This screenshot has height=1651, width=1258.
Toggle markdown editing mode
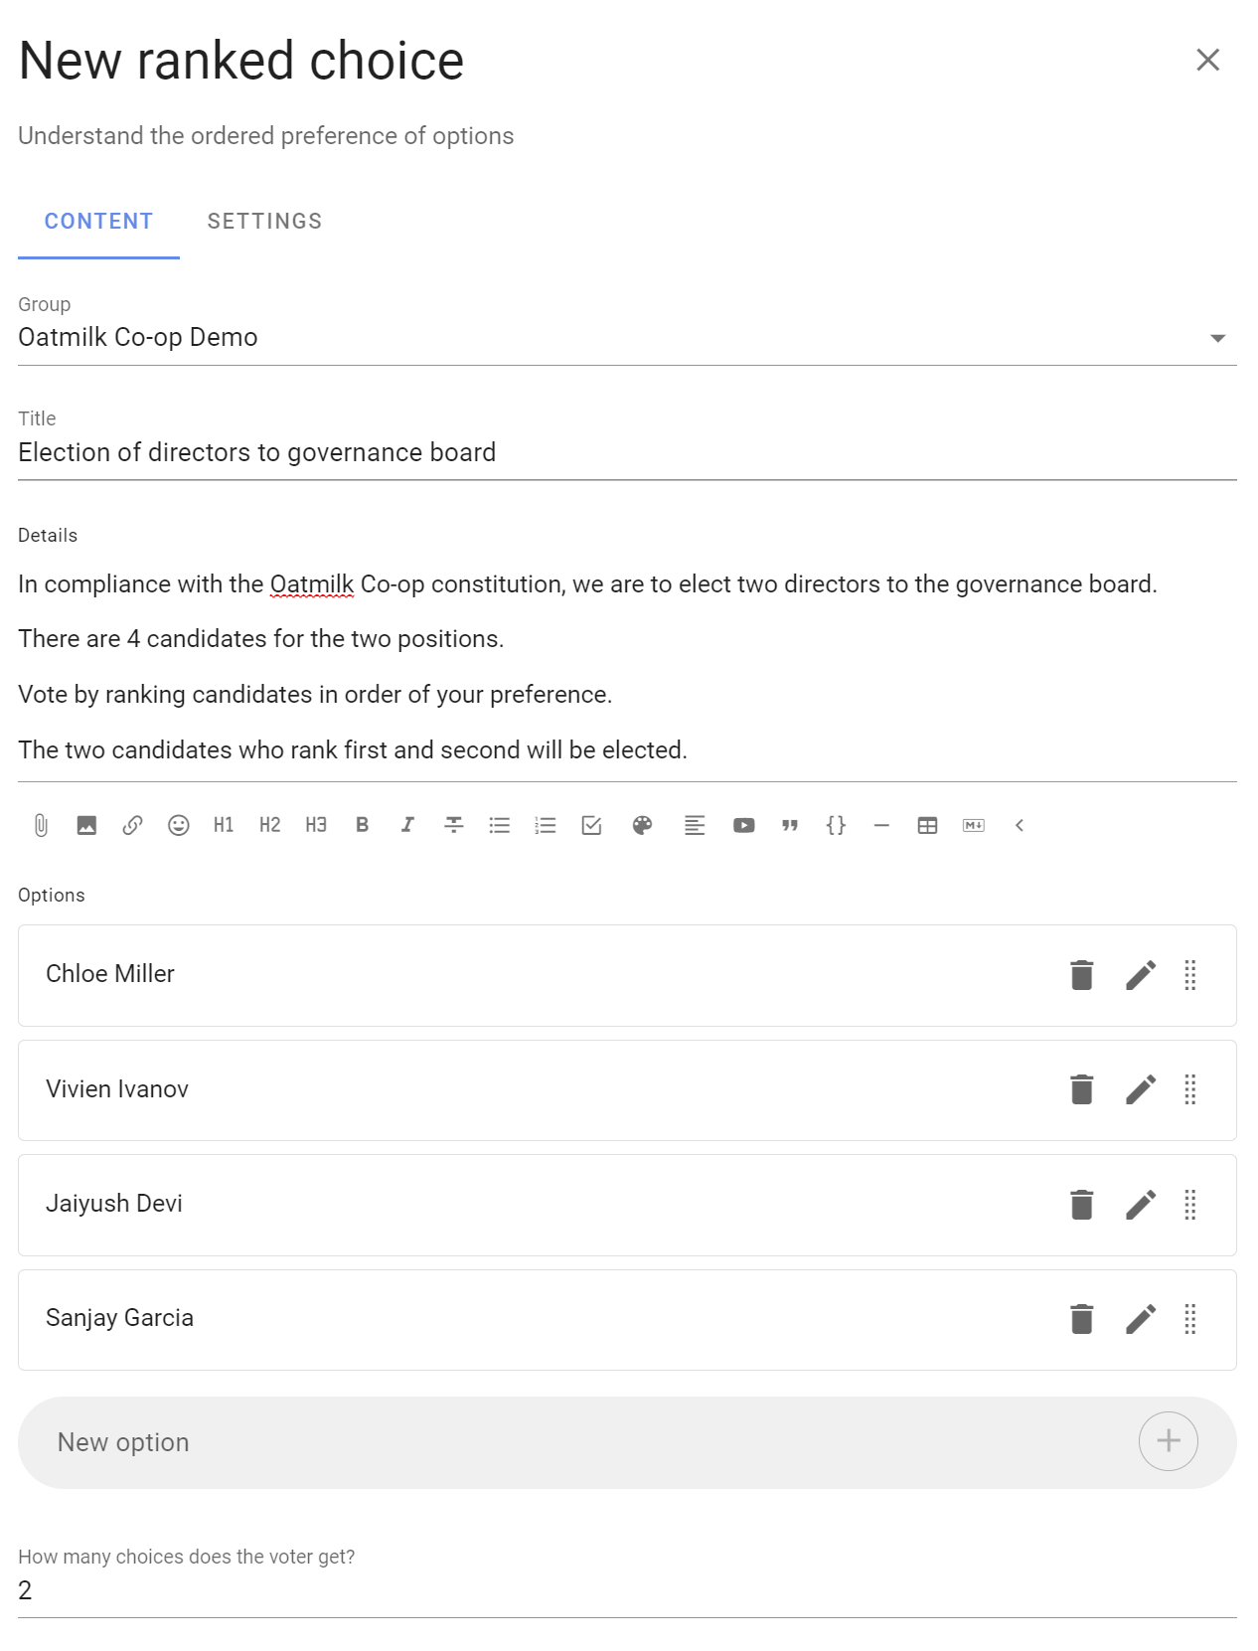(974, 825)
